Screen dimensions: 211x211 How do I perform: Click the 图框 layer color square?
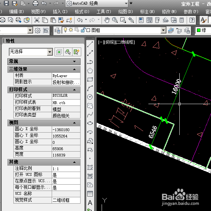point(88,30)
